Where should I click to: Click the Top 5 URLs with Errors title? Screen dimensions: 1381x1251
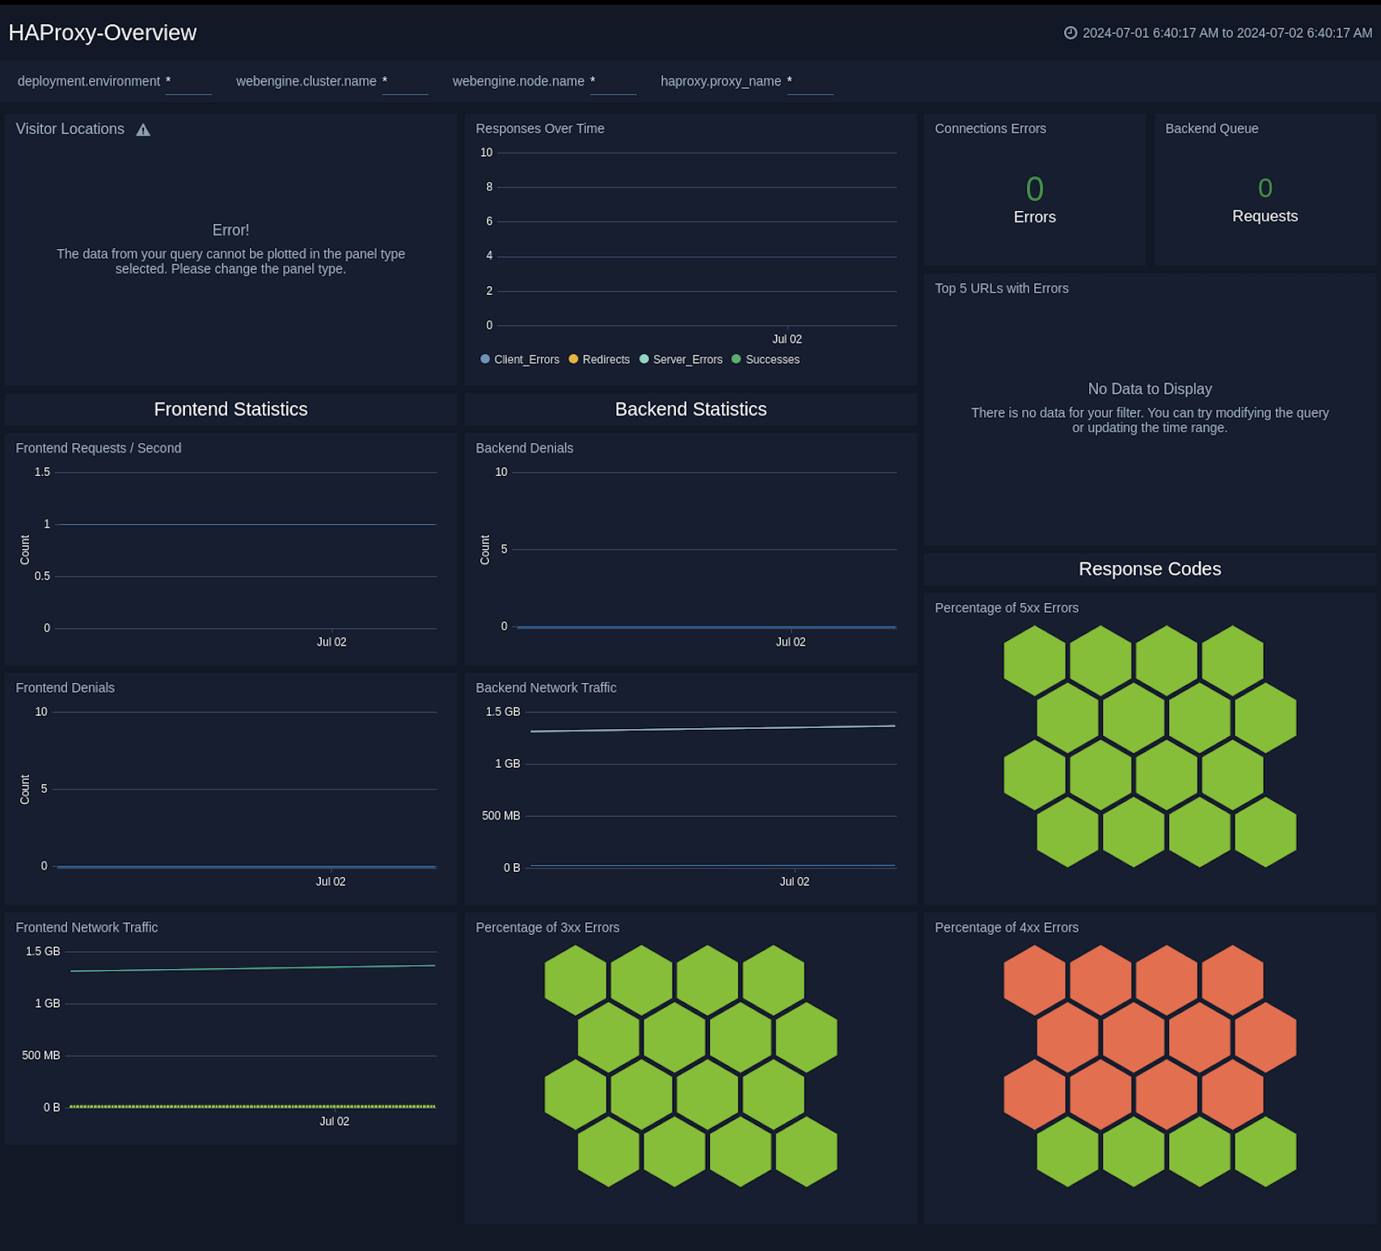point(1002,289)
